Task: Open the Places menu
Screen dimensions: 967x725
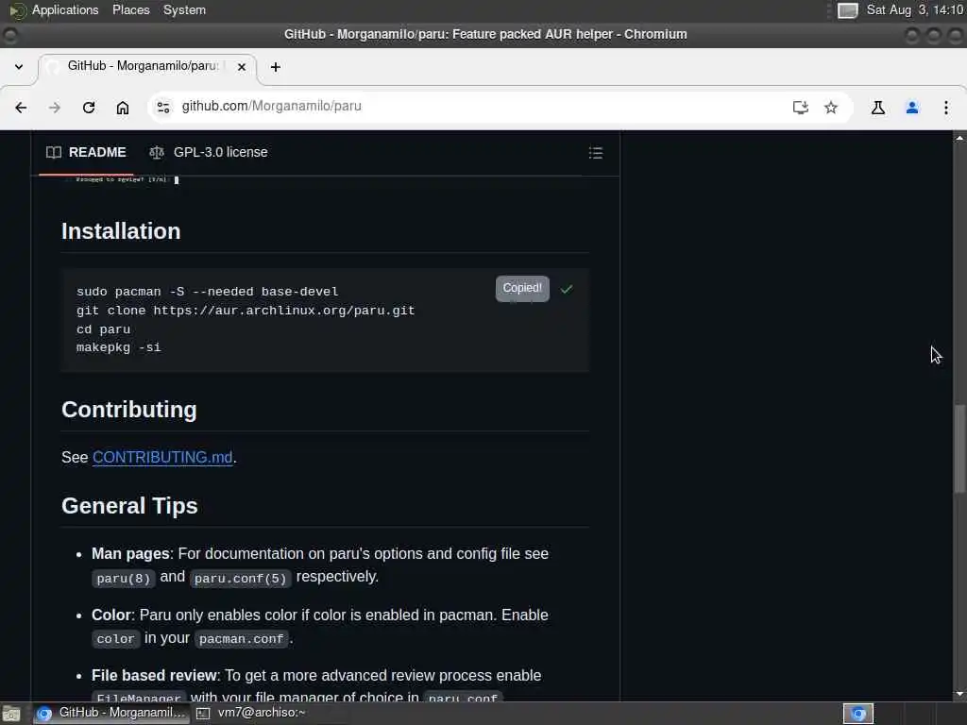Action: (x=130, y=9)
